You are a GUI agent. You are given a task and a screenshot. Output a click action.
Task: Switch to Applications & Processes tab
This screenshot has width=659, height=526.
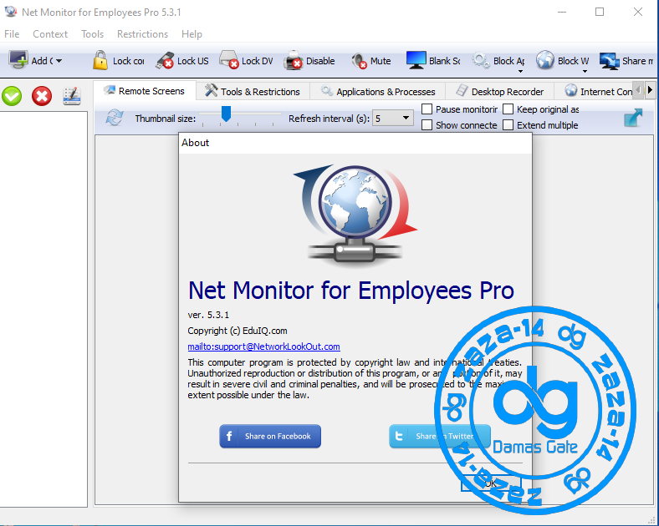(x=378, y=92)
